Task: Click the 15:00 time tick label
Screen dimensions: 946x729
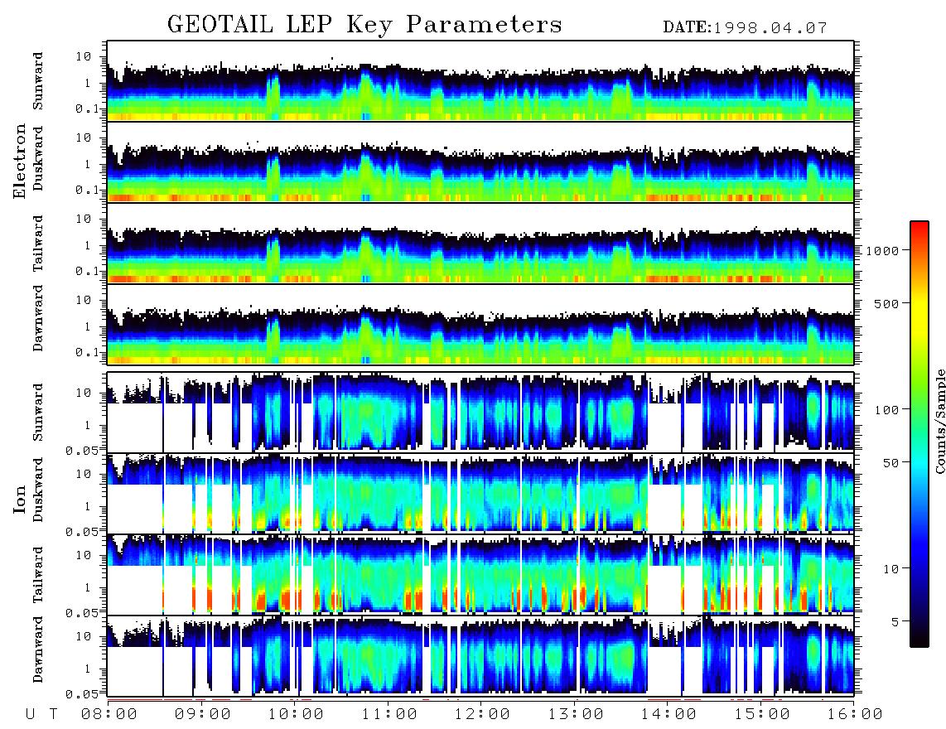Action: 762,714
